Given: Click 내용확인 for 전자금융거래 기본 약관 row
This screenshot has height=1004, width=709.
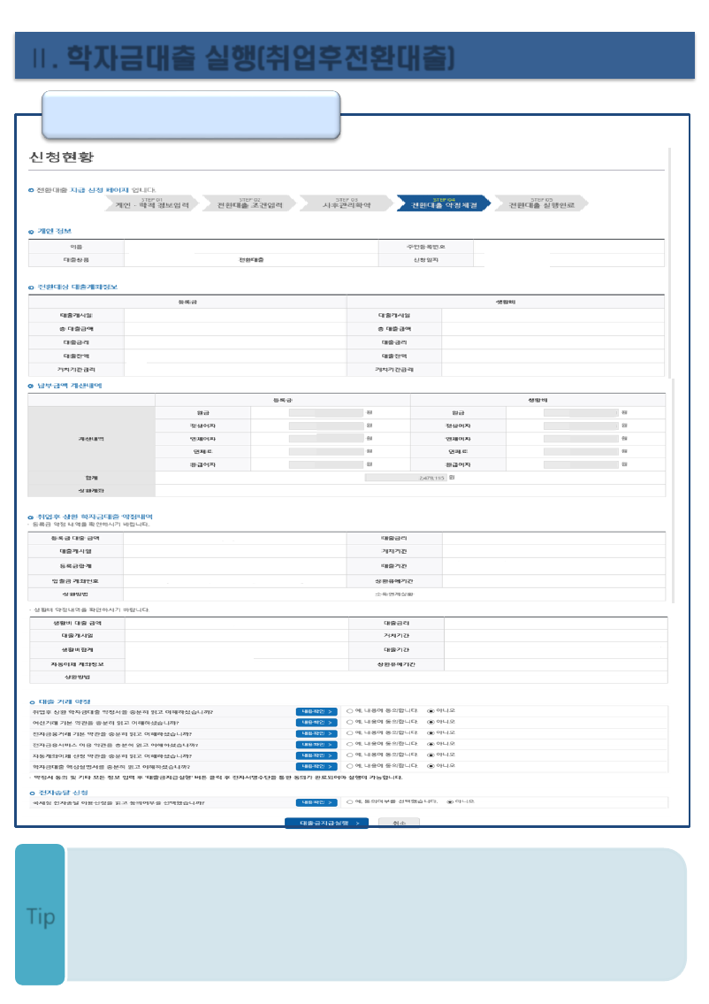Looking at the screenshot, I should click(x=316, y=733).
